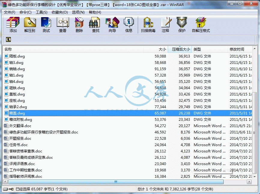Select the file 轴3.dwg
This screenshot has width=260, height=194.
(x=16, y=63)
